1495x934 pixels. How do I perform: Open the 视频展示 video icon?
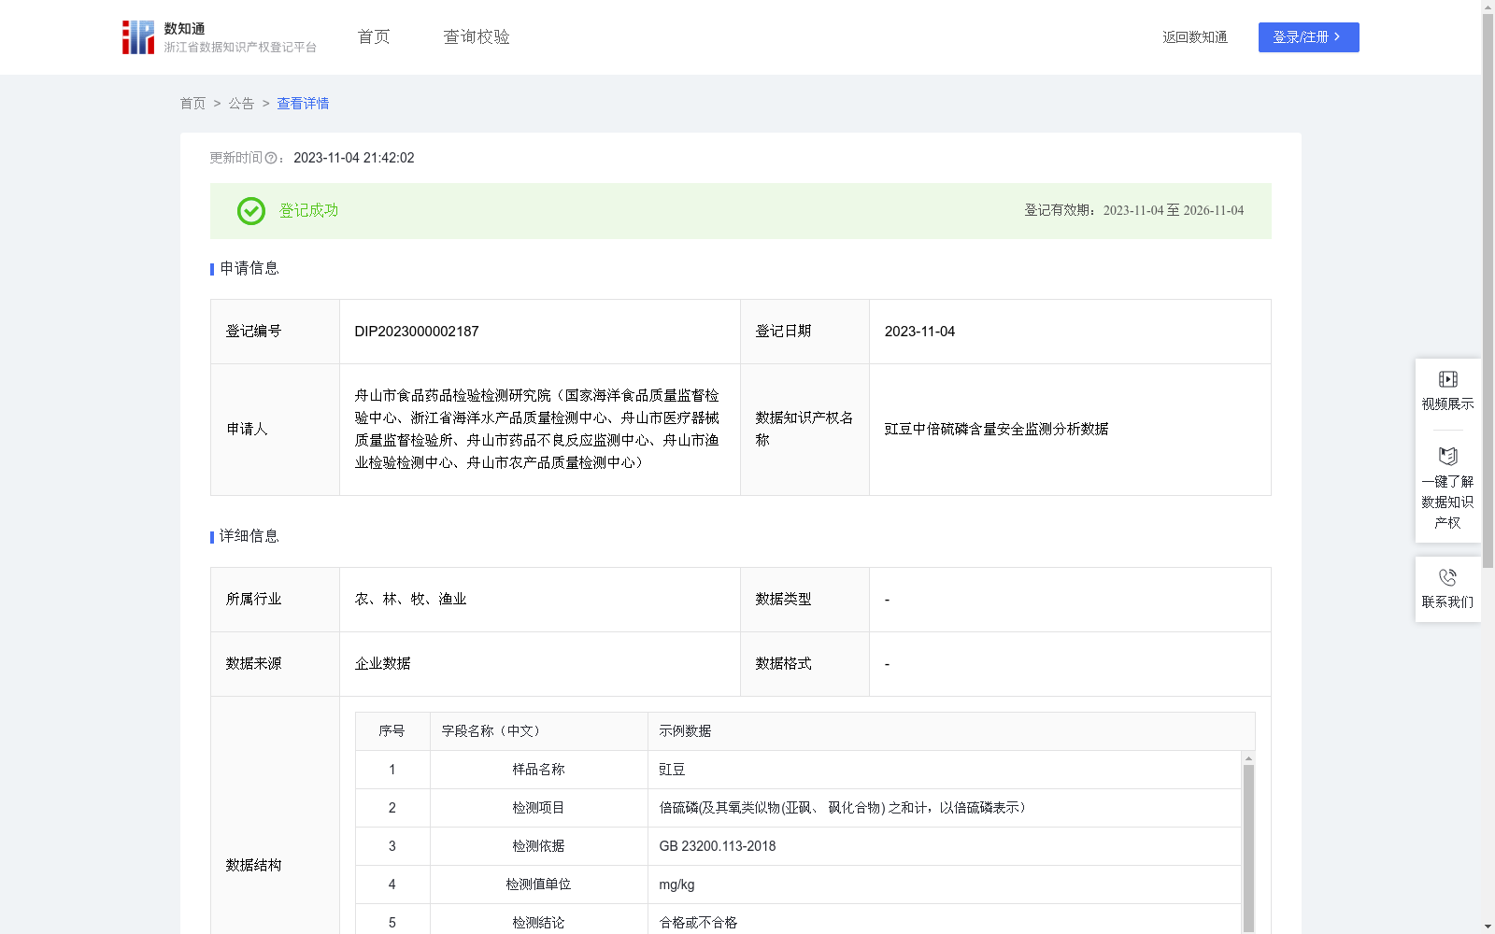tap(1447, 379)
